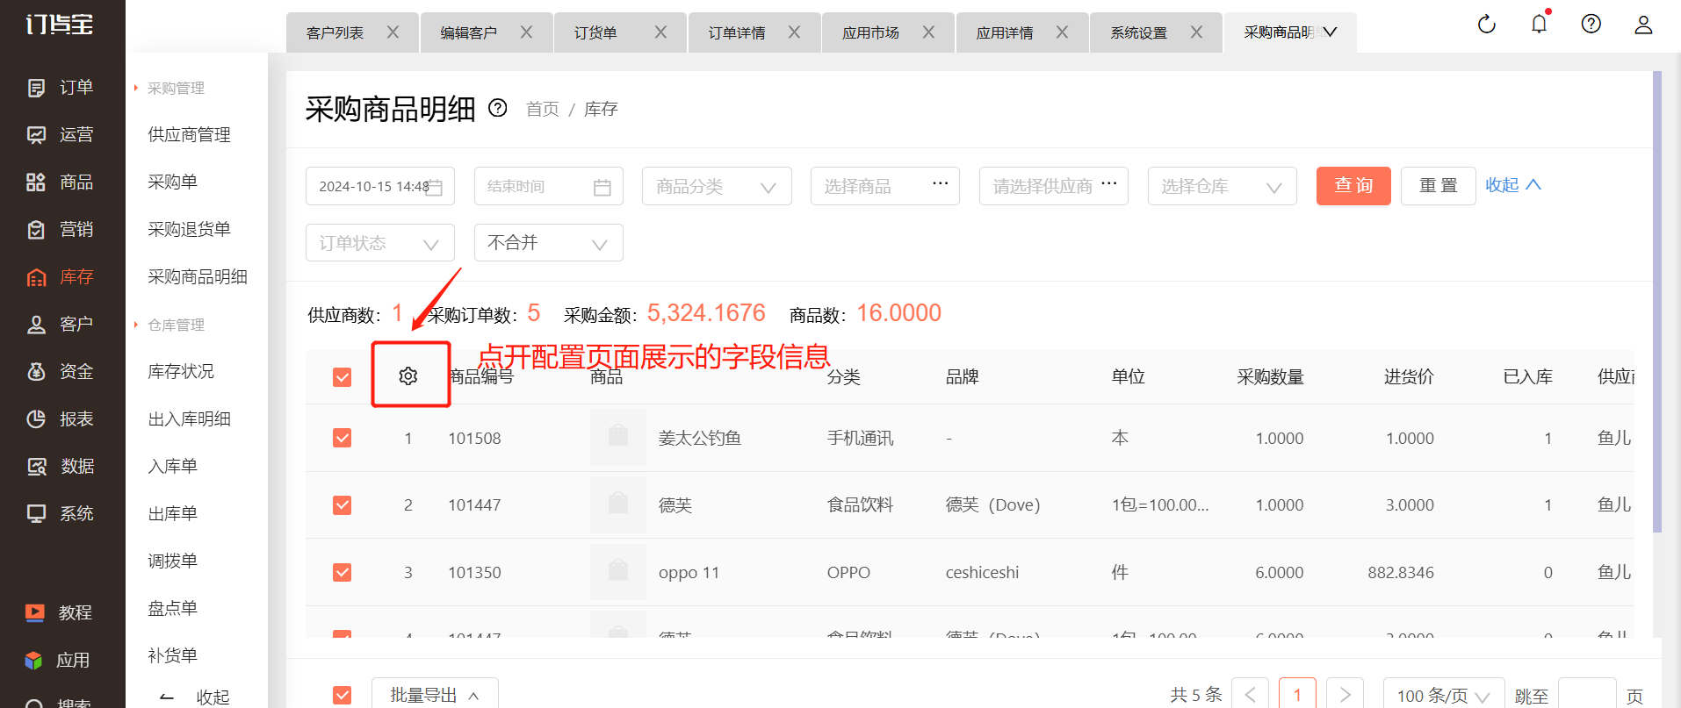Image resolution: width=1681 pixels, height=708 pixels.
Task: Open the column settings gear icon
Action: click(x=408, y=376)
